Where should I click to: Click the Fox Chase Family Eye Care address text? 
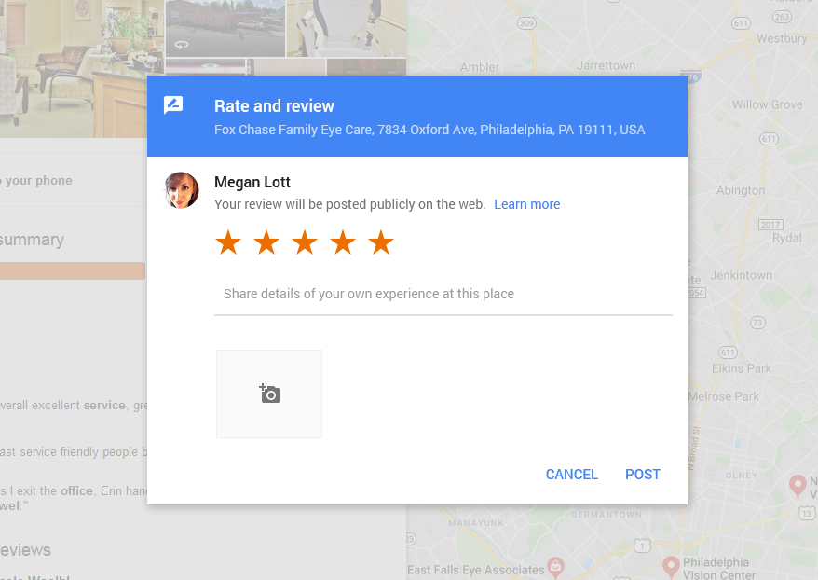pyautogui.click(x=429, y=130)
